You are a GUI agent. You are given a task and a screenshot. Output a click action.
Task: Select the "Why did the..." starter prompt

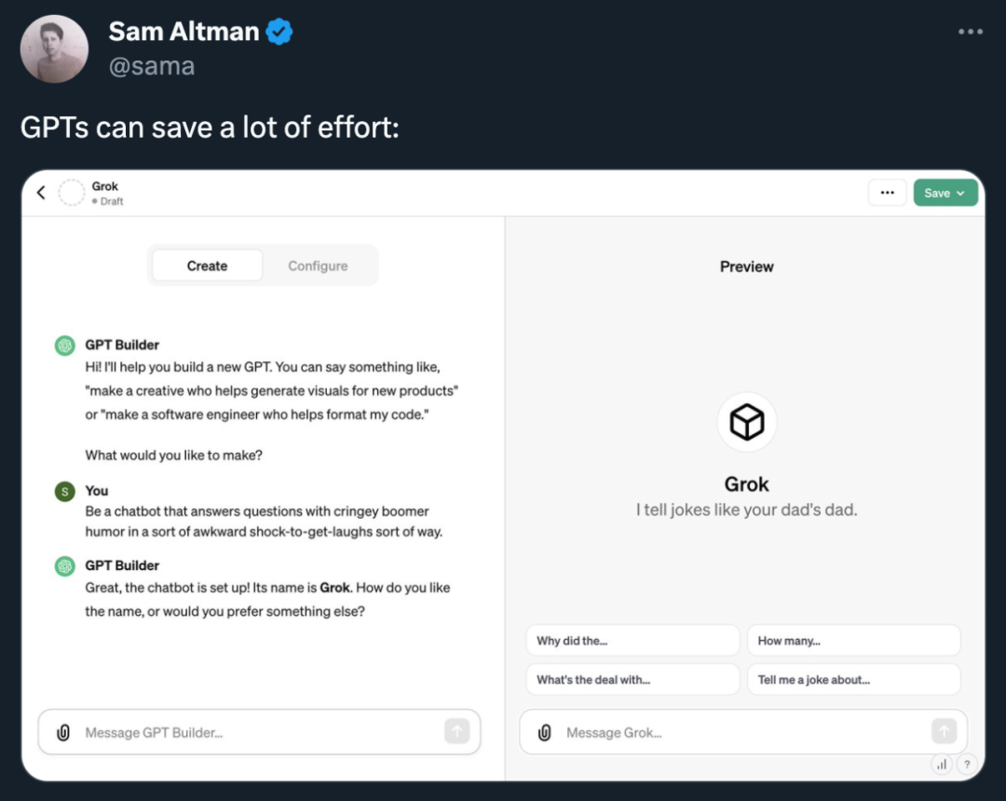pyautogui.click(x=632, y=641)
